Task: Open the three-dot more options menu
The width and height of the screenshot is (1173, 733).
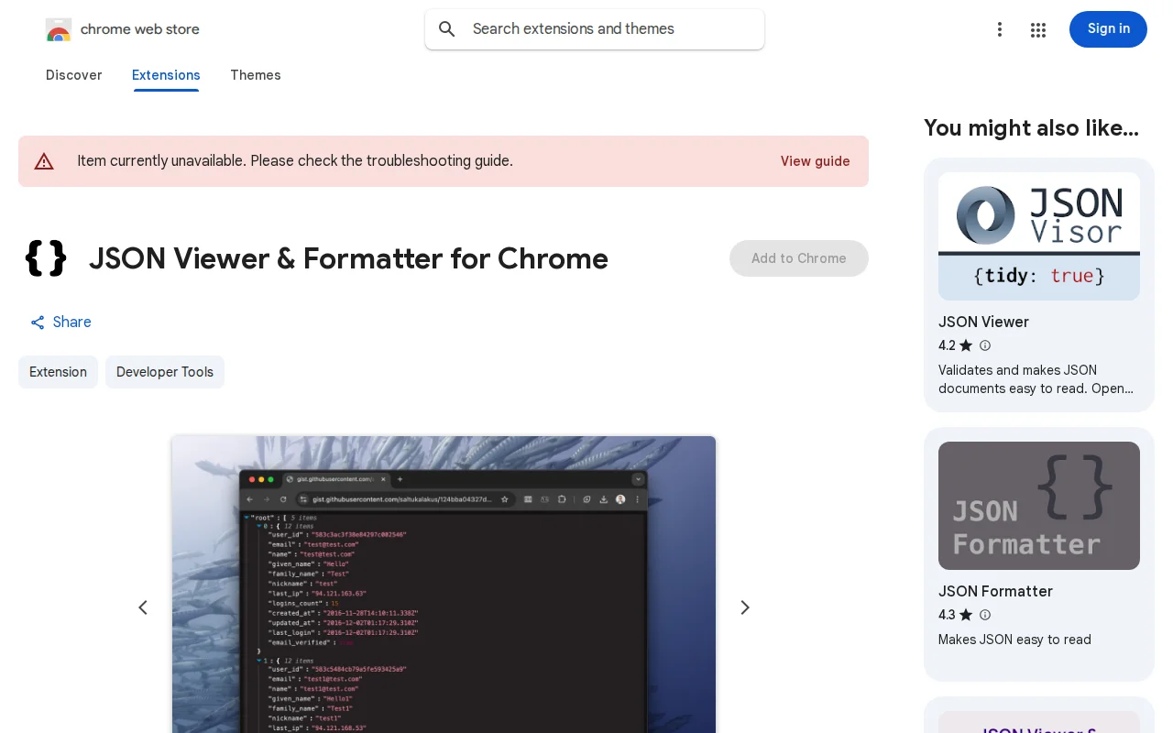Action: pyautogui.click(x=1000, y=29)
